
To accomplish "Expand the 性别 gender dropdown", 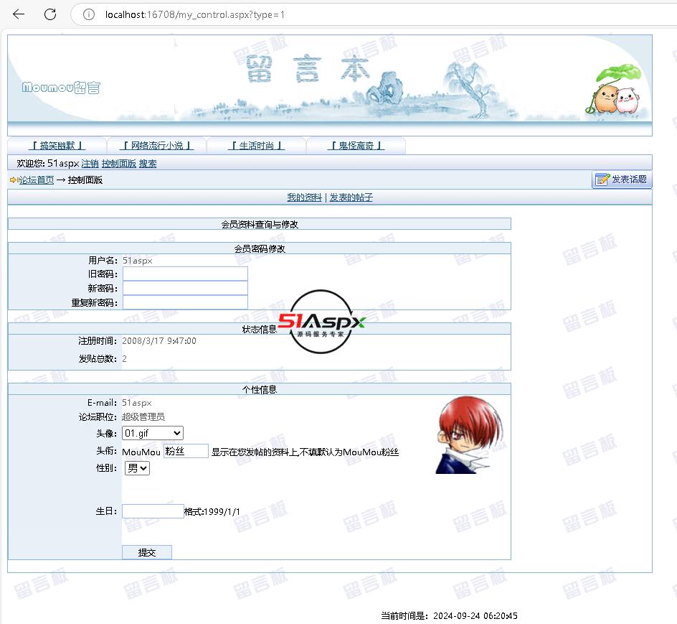I will (x=137, y=468).
